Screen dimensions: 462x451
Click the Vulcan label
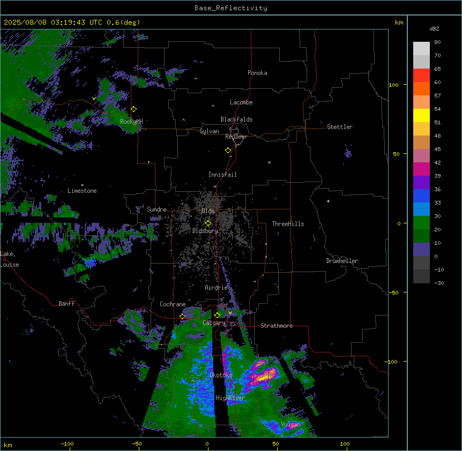(x=291, y=424)
